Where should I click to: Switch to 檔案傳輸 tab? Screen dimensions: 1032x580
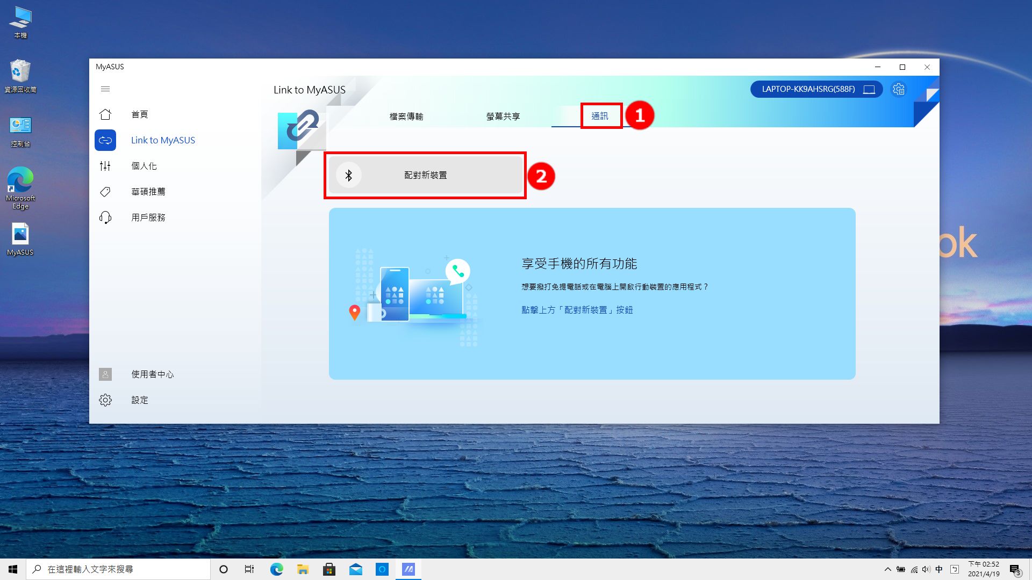[406, 117]
